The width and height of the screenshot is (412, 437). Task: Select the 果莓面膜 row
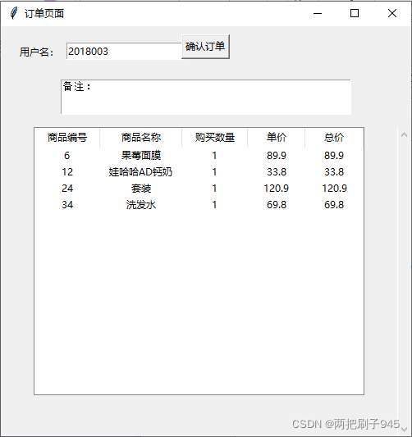pyautogui.click(x=199, y=156)
